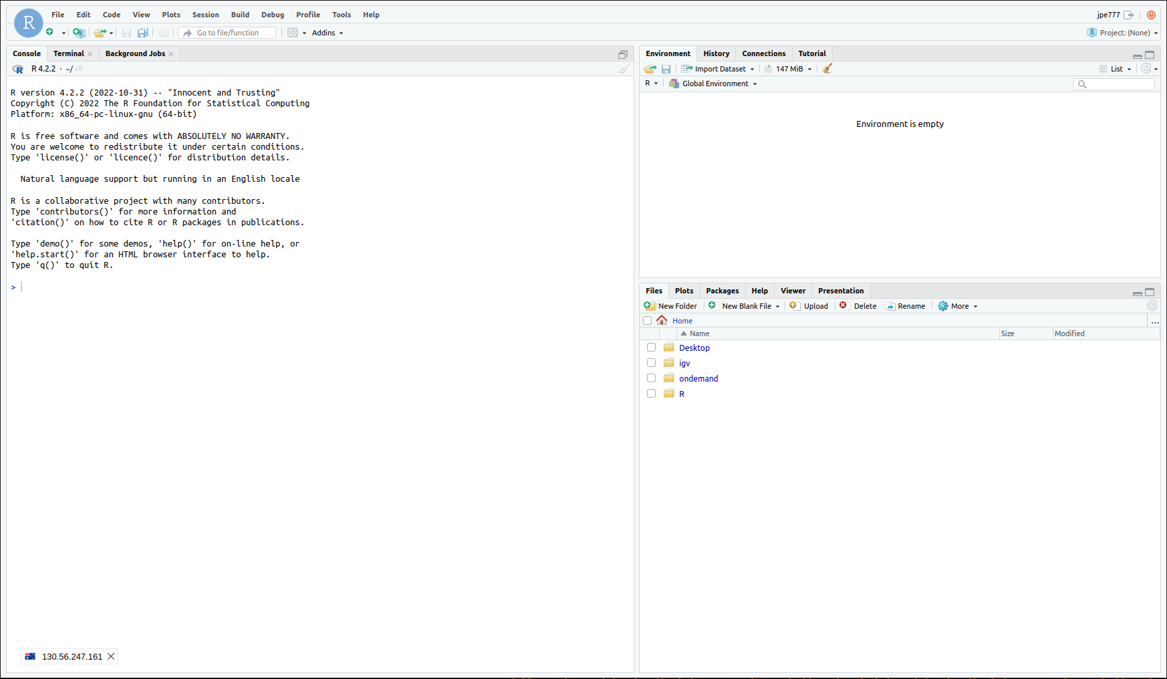This screenshot has height=679, width=1167.
Task: Open the Import Dataset dropdown
Action: coord(718,69)
